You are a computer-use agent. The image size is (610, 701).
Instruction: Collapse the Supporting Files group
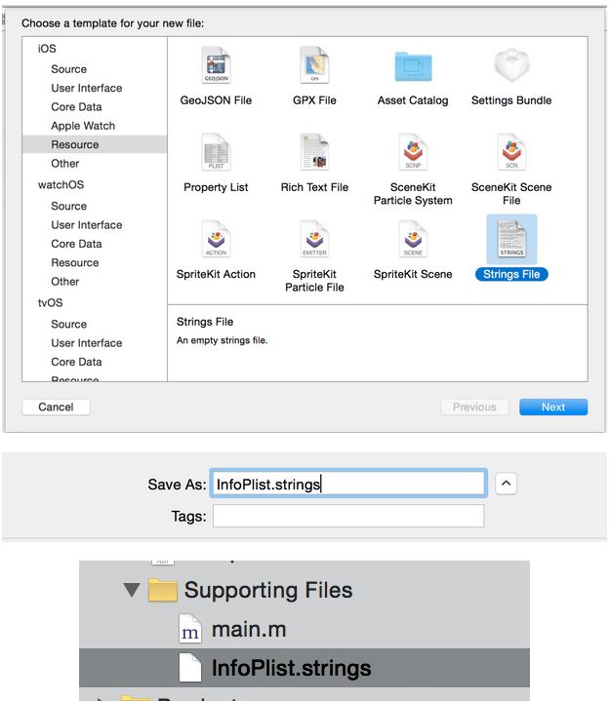coord(132,590)
